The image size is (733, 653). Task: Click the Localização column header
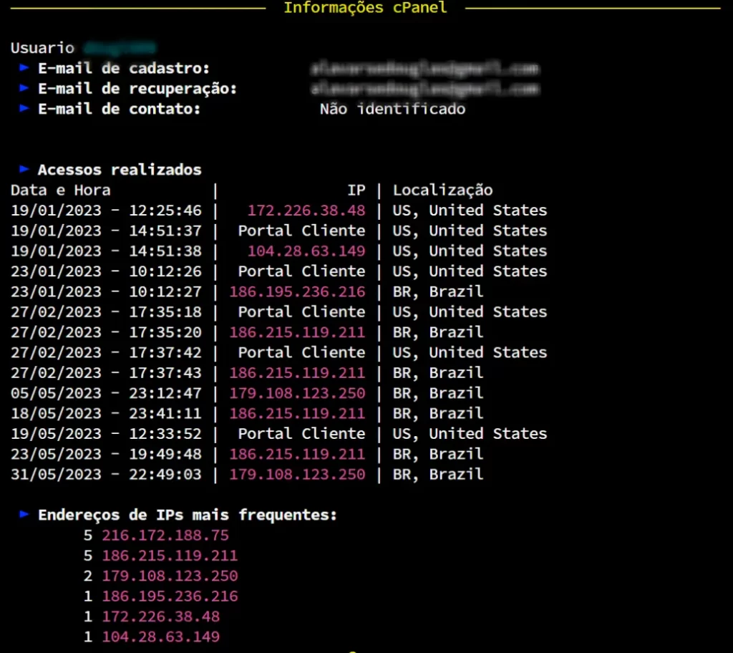(442, 190)
